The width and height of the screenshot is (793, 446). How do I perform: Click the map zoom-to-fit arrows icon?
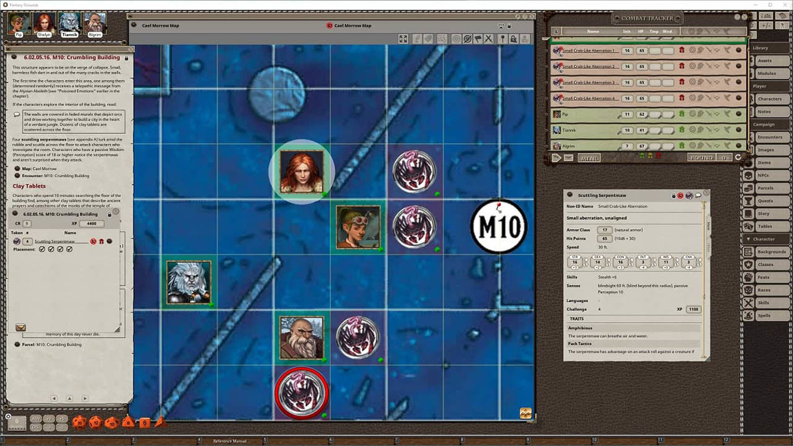pos(403,39)
